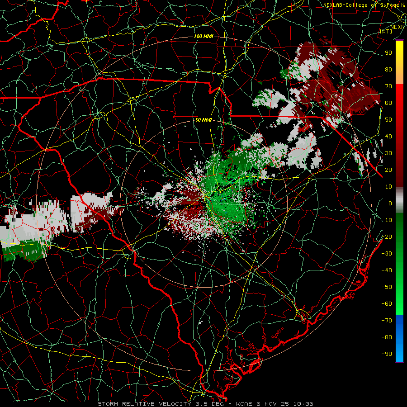
Task: Click the Storm Relative Velocity caption text
Action: click(205, 404)
